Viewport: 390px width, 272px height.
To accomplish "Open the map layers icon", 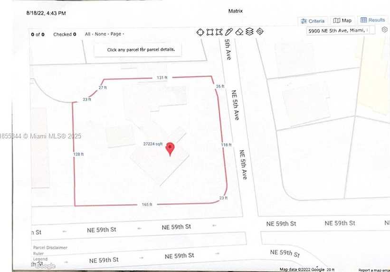I will click(x=249, y=32).
